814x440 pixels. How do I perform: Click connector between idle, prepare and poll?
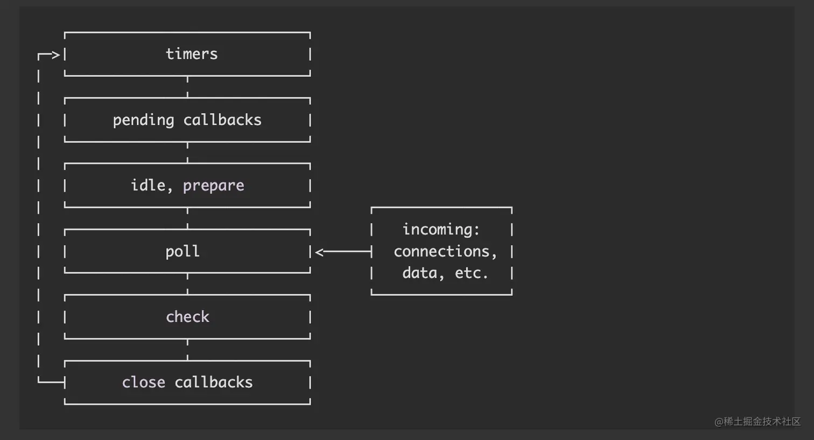click(187, 218)
